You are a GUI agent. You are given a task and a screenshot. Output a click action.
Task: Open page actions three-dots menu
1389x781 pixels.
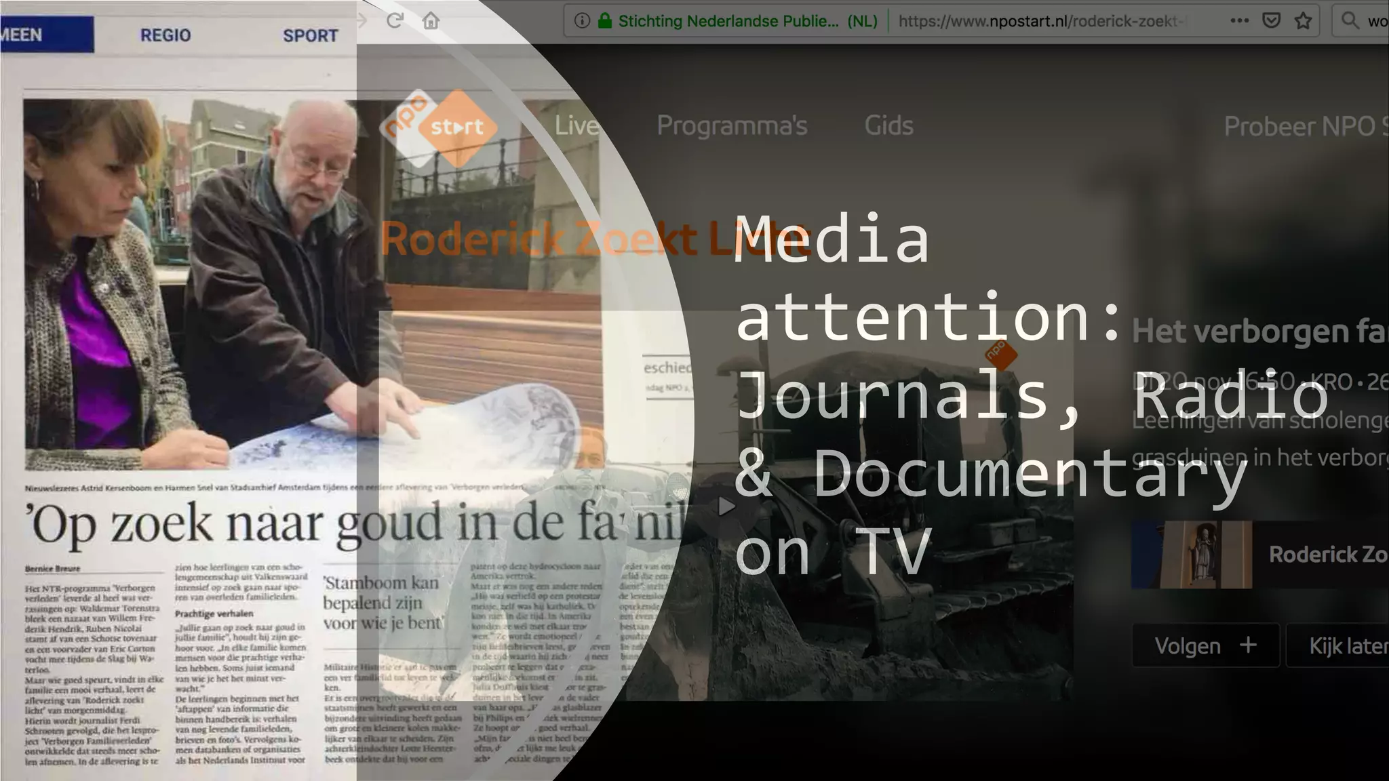coord(1239,21)
